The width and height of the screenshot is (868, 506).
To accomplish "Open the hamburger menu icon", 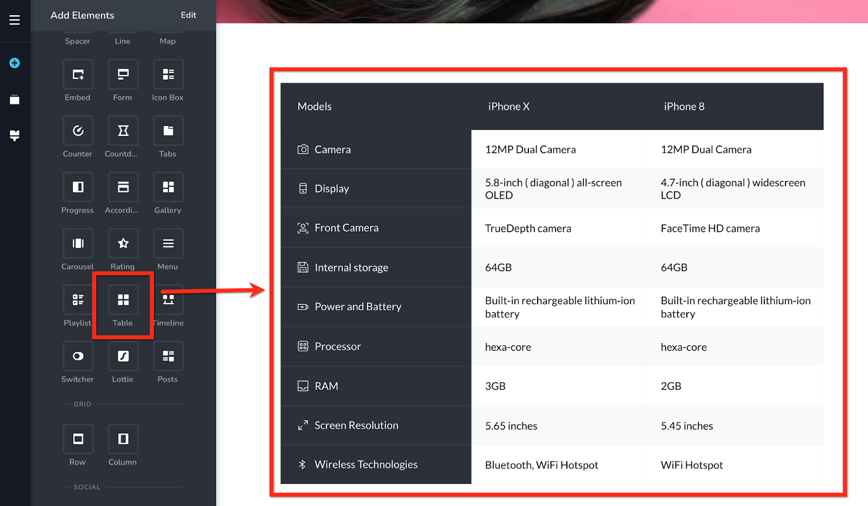I will (15, 20).
